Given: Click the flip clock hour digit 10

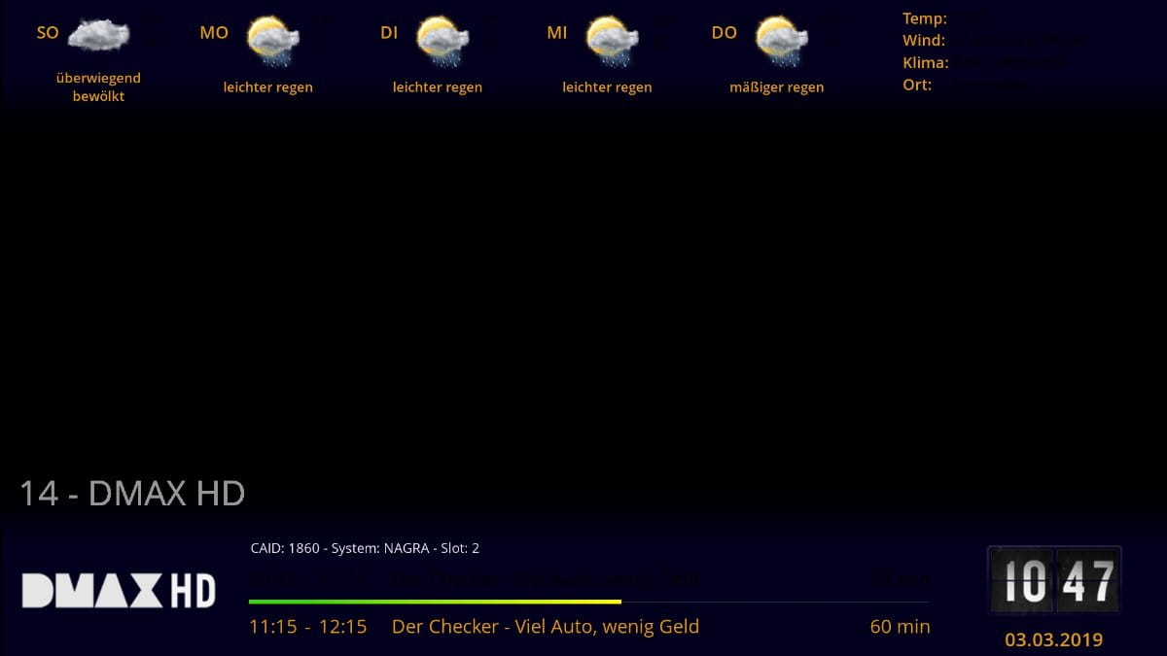Looking at the screenshot, I should pyautogui.click(x=1021, y=581).
